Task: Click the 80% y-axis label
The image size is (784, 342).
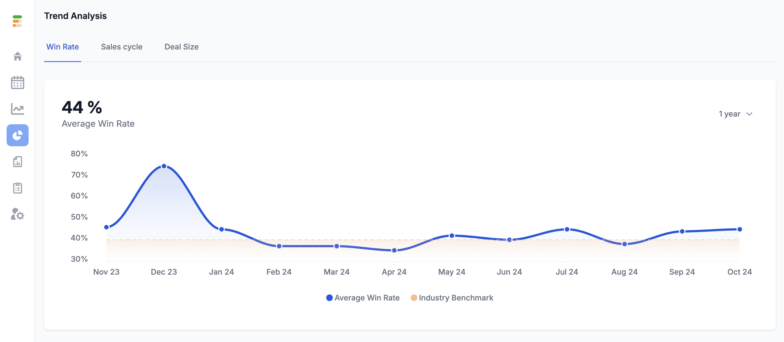Action: click(x=79, y=154)
